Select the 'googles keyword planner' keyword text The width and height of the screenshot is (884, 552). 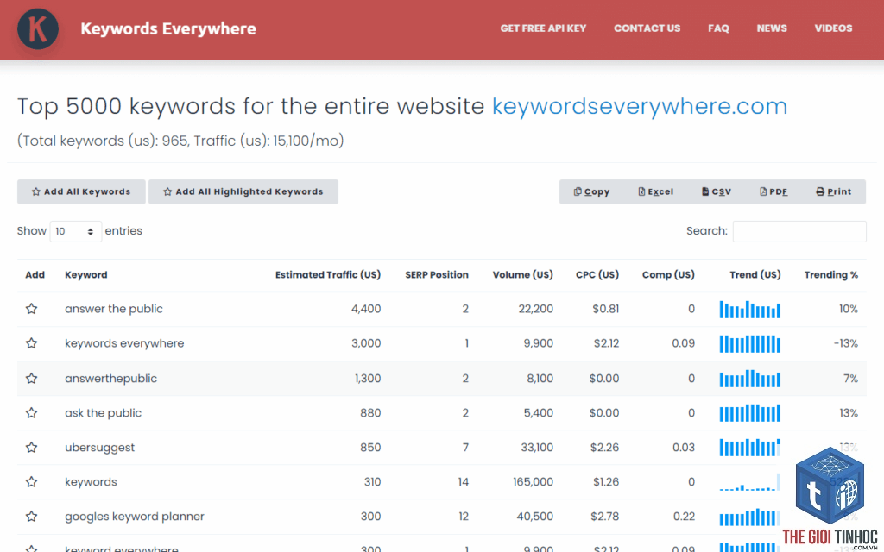point(134,517)
